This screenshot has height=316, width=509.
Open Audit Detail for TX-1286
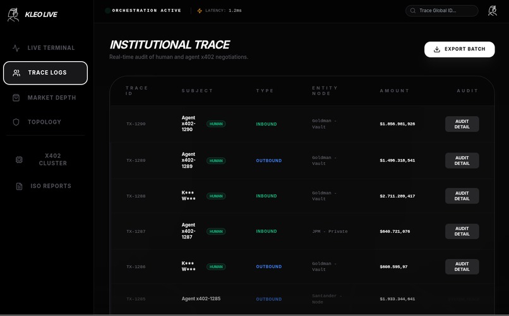point(462,266)
